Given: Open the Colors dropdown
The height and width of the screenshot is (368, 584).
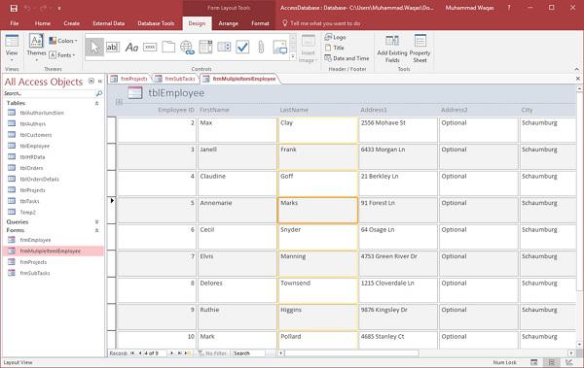Looking at the screenshot, I should (63, 41).
